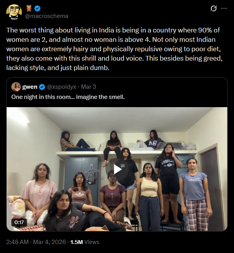Click the 1.5M view count number

point(77,242)
